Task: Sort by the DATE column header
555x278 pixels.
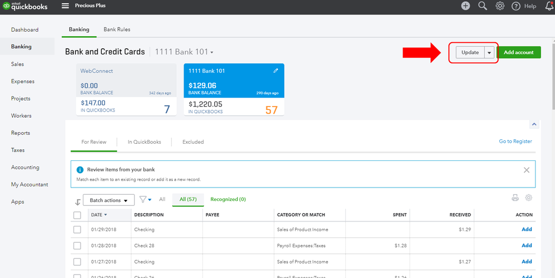Action: pyautogui.click(x=99, y=215)
